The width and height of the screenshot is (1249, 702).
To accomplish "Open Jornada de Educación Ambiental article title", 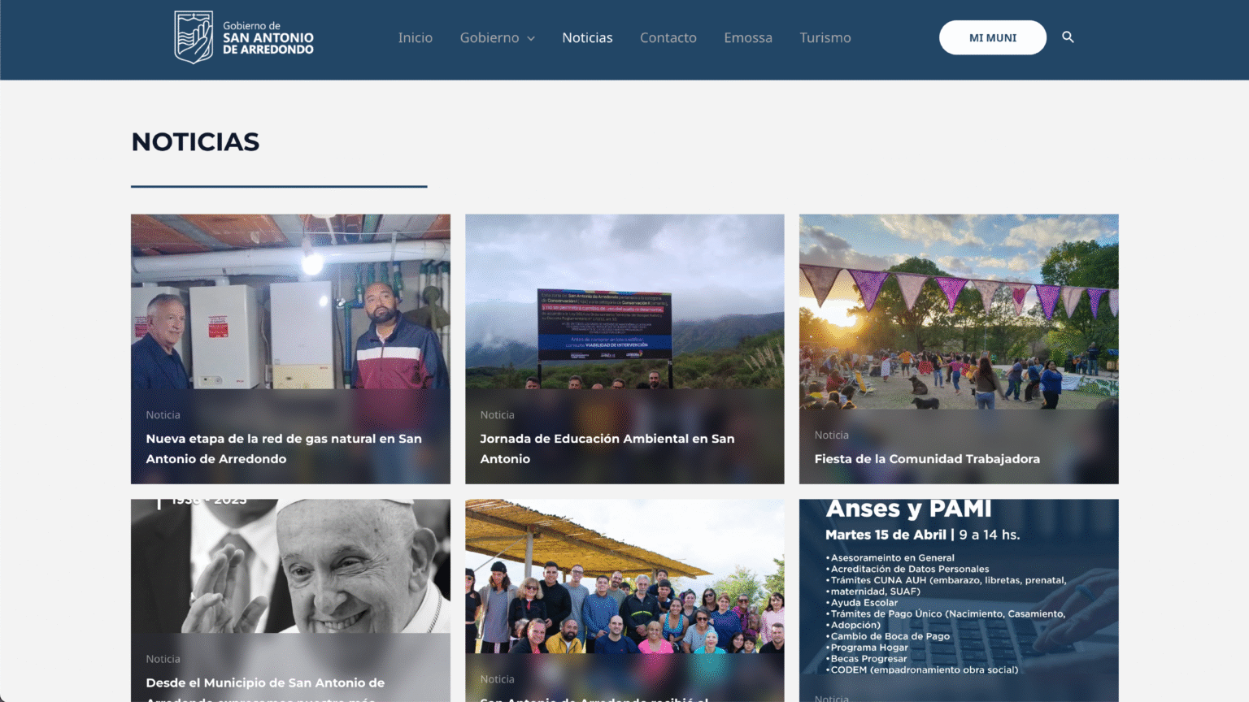I will [607, 448].
